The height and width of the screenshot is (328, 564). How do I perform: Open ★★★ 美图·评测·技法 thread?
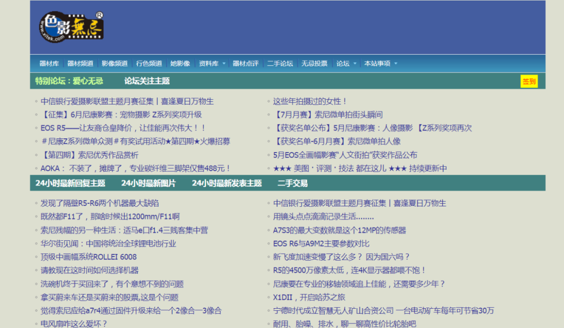[360, 168]
